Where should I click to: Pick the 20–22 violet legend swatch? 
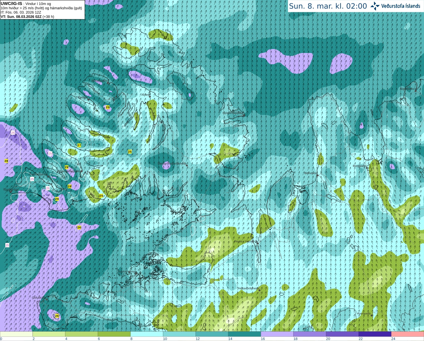point(343,334)
